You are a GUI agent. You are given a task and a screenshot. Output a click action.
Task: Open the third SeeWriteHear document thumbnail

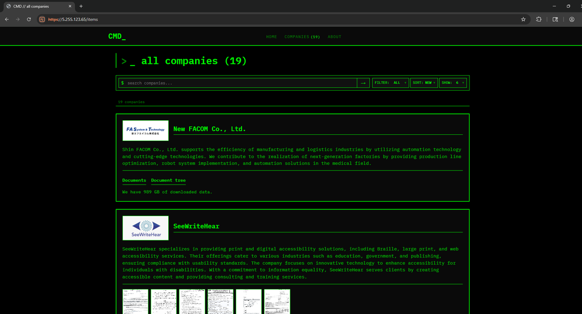pos(192,301)
